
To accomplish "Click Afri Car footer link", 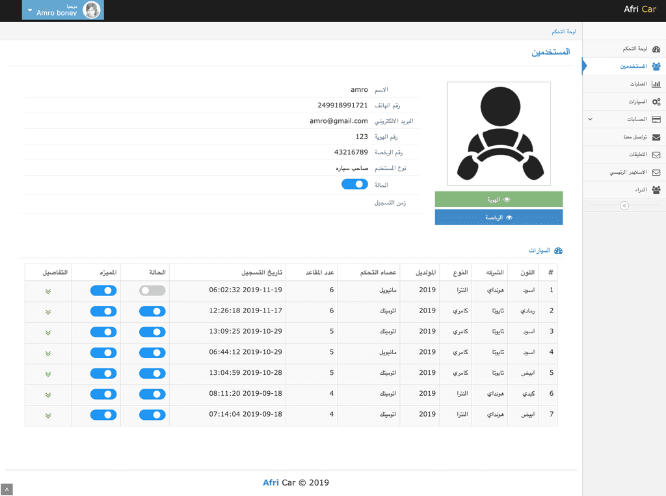I will [x=271, y=482].
